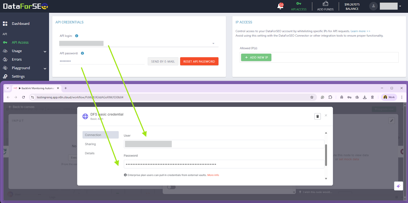
Task: Open Settings in the sidebar
Action: 18,76
